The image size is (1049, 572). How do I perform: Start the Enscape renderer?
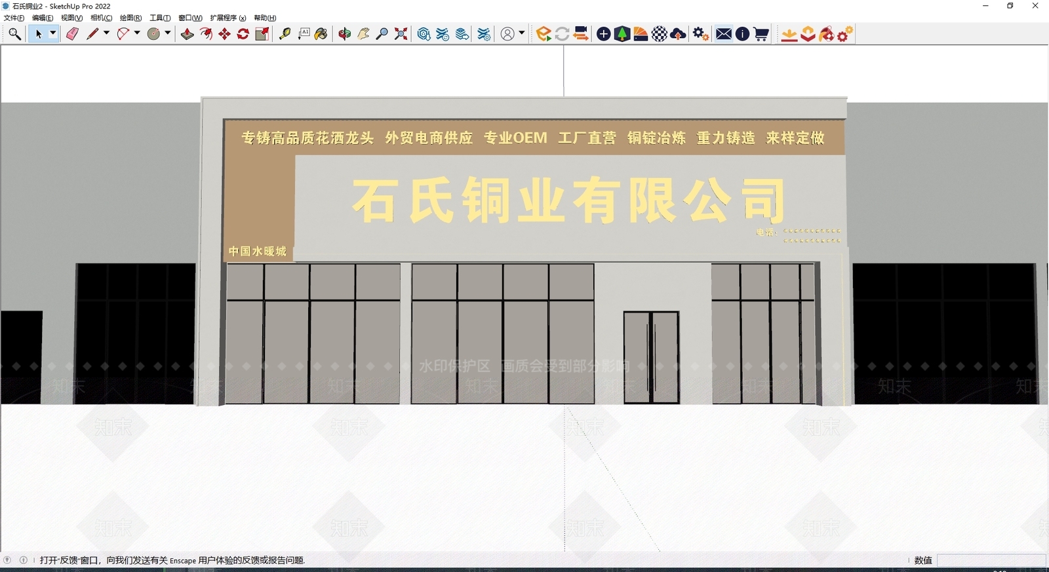coord(543,34)
